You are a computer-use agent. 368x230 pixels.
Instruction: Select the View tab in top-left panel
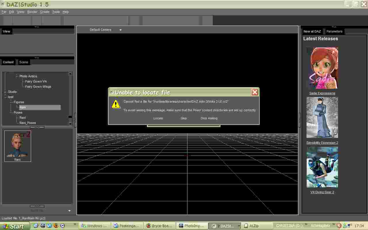pos(6,31)
